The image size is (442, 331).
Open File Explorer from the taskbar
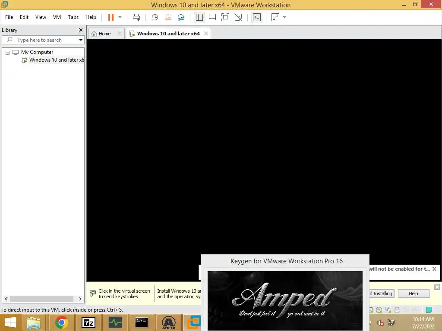pyautogui.click(x=33, y=322)
